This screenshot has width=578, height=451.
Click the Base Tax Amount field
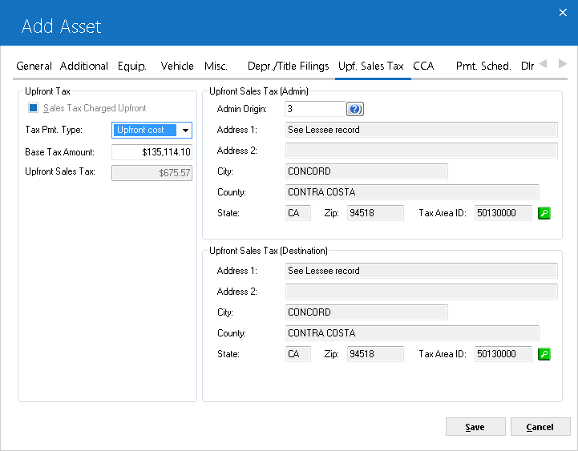(x=152, y=152)
